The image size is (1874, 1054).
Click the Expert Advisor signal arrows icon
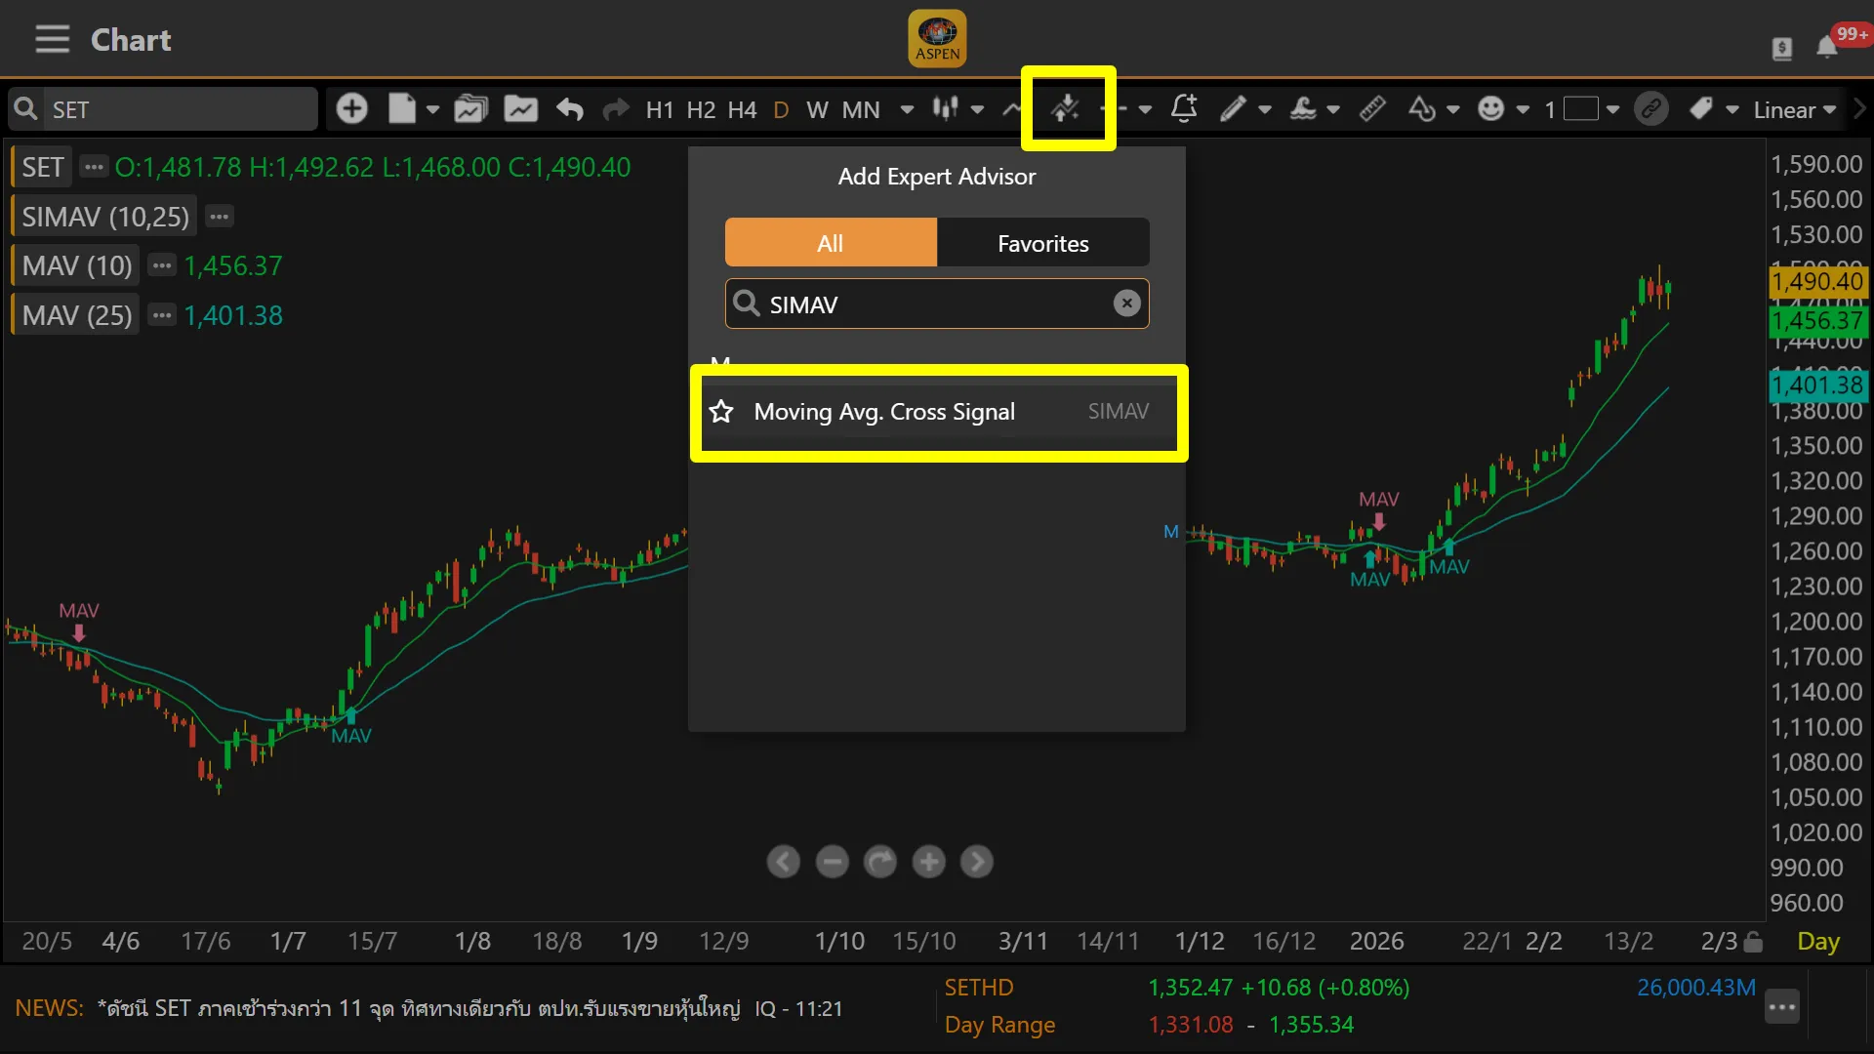[1066, 108]
